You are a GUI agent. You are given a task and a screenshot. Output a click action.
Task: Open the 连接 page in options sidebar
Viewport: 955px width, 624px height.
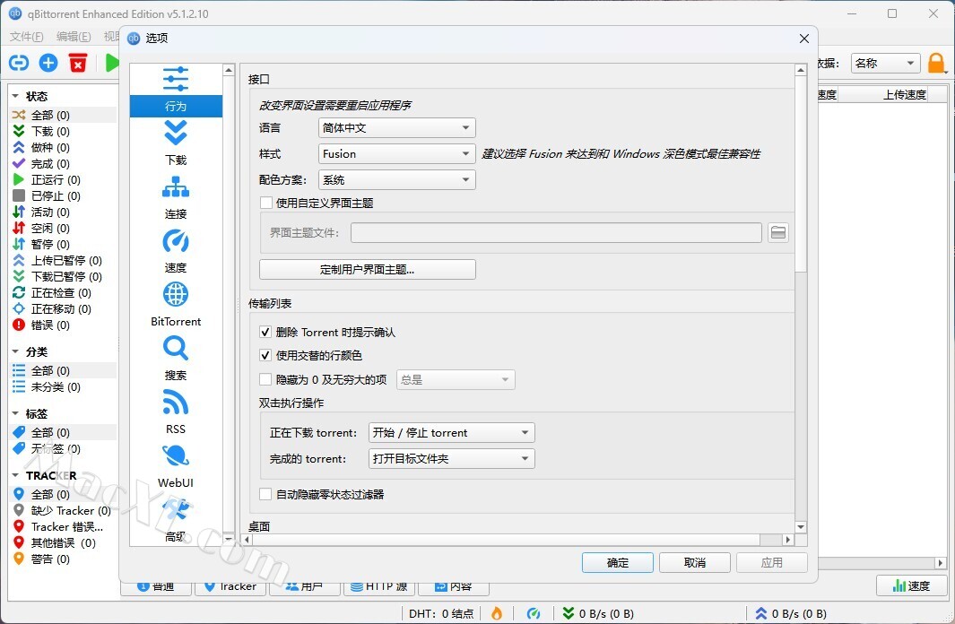[x=176, y=197]
